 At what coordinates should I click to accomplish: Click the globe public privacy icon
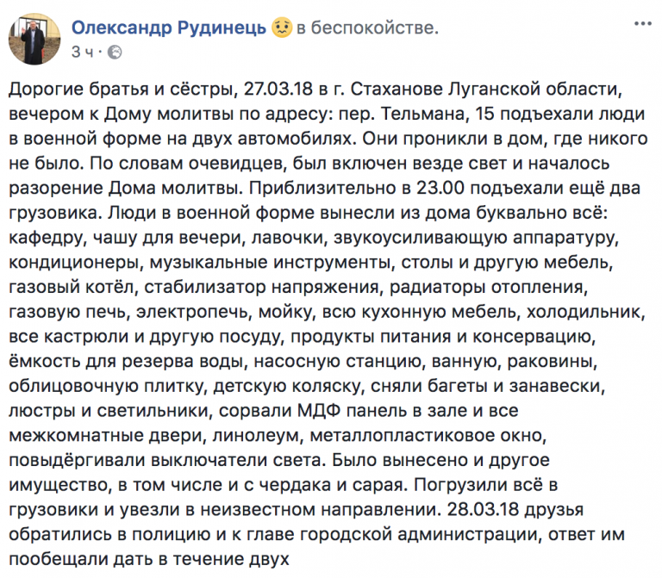(x=115, y=53)
